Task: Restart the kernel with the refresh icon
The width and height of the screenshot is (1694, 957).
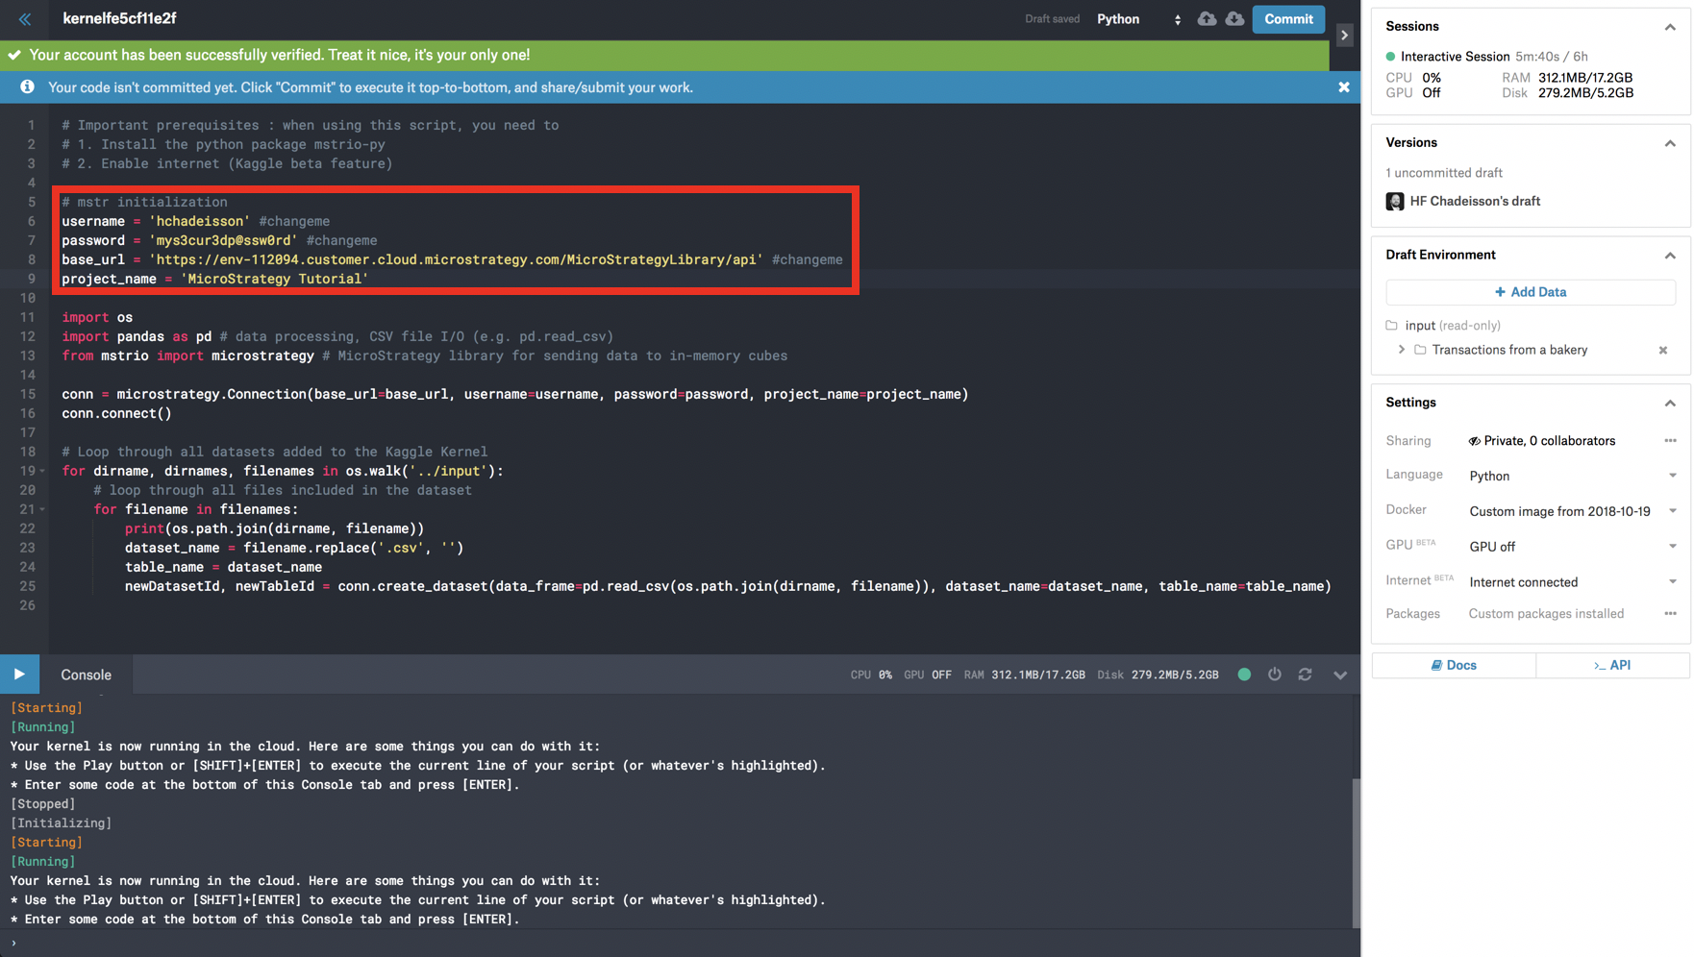Action: click(x=1306, y=675)
